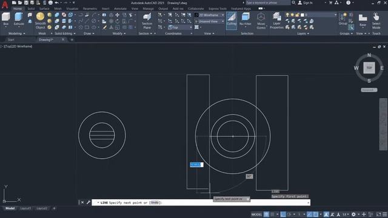Switch to the Annotate ribbon tab

pos(120,8)
